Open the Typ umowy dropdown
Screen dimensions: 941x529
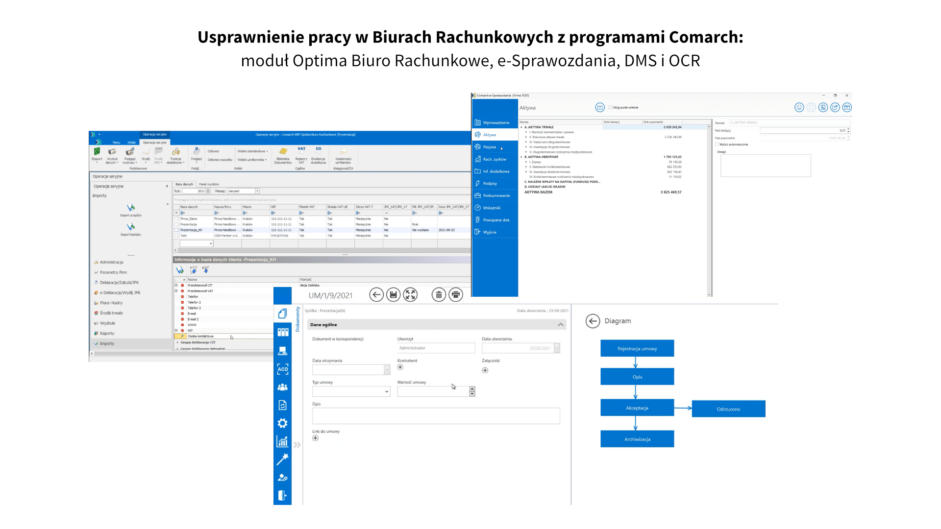387,391
